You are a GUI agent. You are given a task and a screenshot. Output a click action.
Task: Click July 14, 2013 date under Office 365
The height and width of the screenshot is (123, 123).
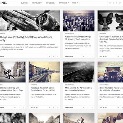click(x=103, y=56)
